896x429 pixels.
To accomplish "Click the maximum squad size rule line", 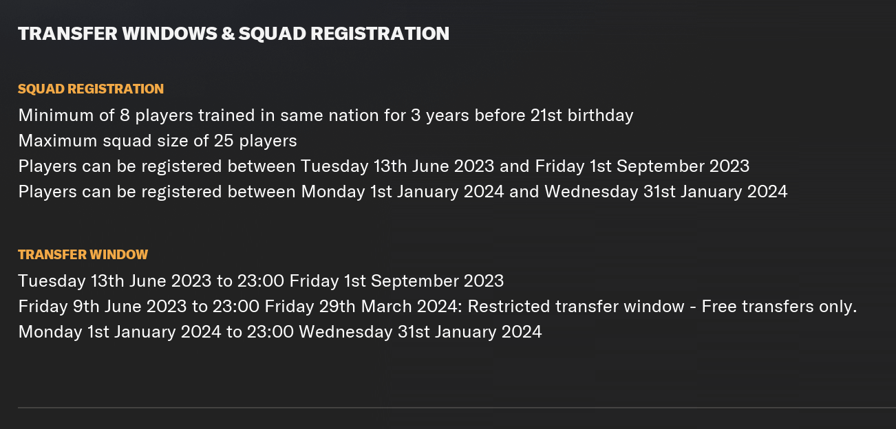I will pos(158,140).
